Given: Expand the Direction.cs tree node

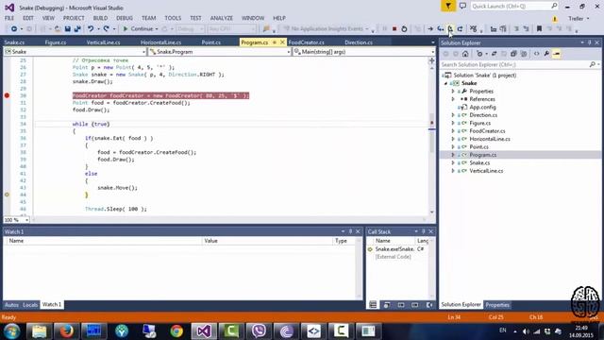Looking at the screenshot, I should coord(453,115).
